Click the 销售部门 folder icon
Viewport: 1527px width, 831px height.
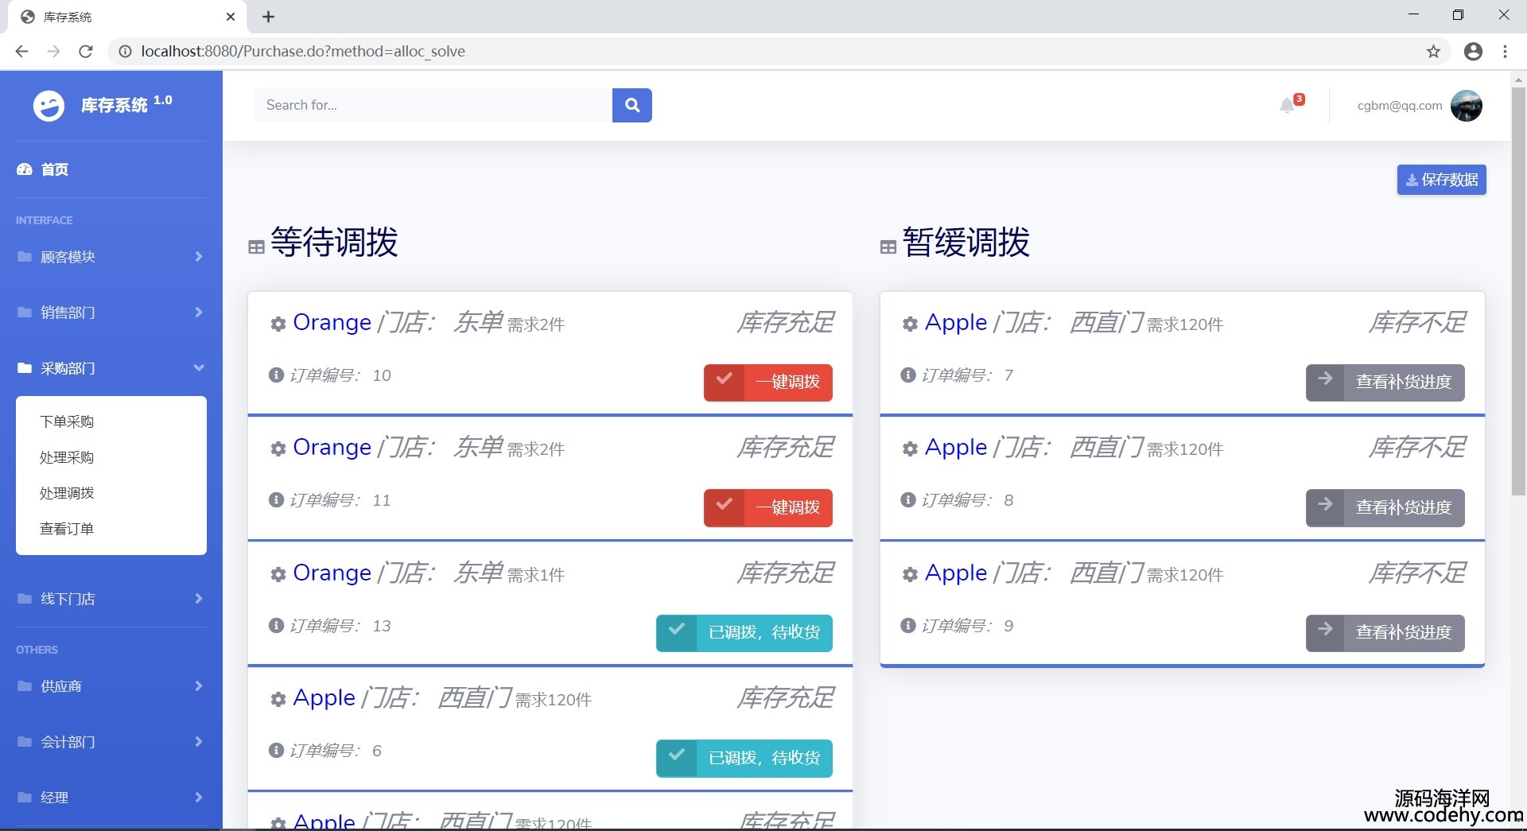click(x=25, y=313)
